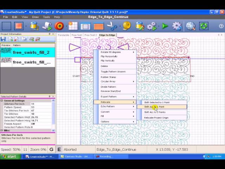225x169 pixels.
Task: Click the green refresh arrows icon
Action: tap(204, 26)
